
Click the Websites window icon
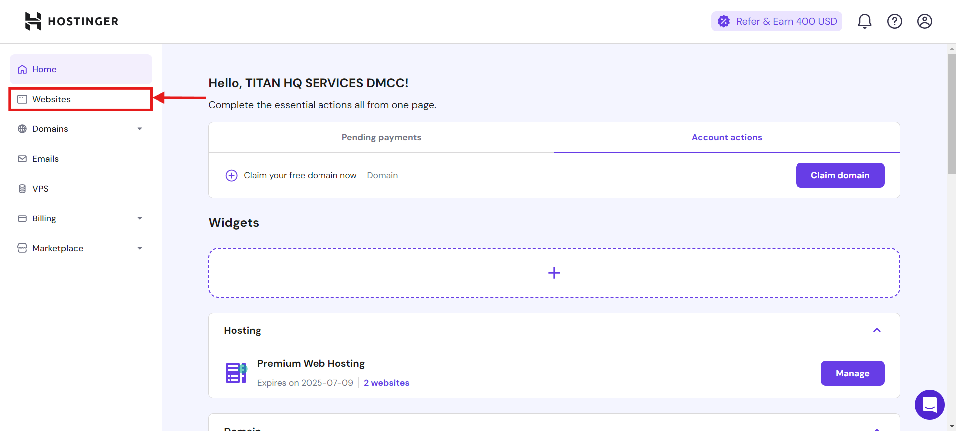coord(22,99)
